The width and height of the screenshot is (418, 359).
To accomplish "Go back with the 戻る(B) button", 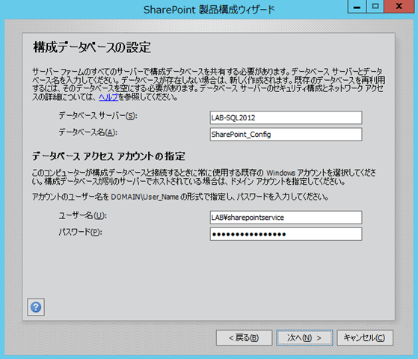I will [244, 337].
